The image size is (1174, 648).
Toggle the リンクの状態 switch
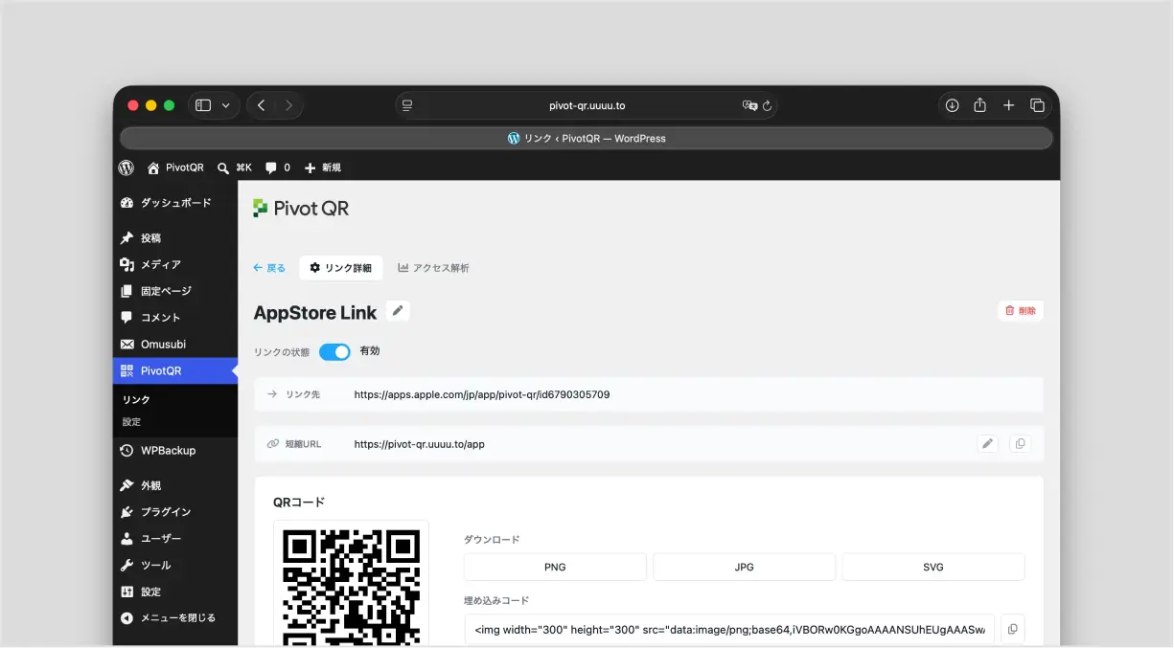click(334, 352)
